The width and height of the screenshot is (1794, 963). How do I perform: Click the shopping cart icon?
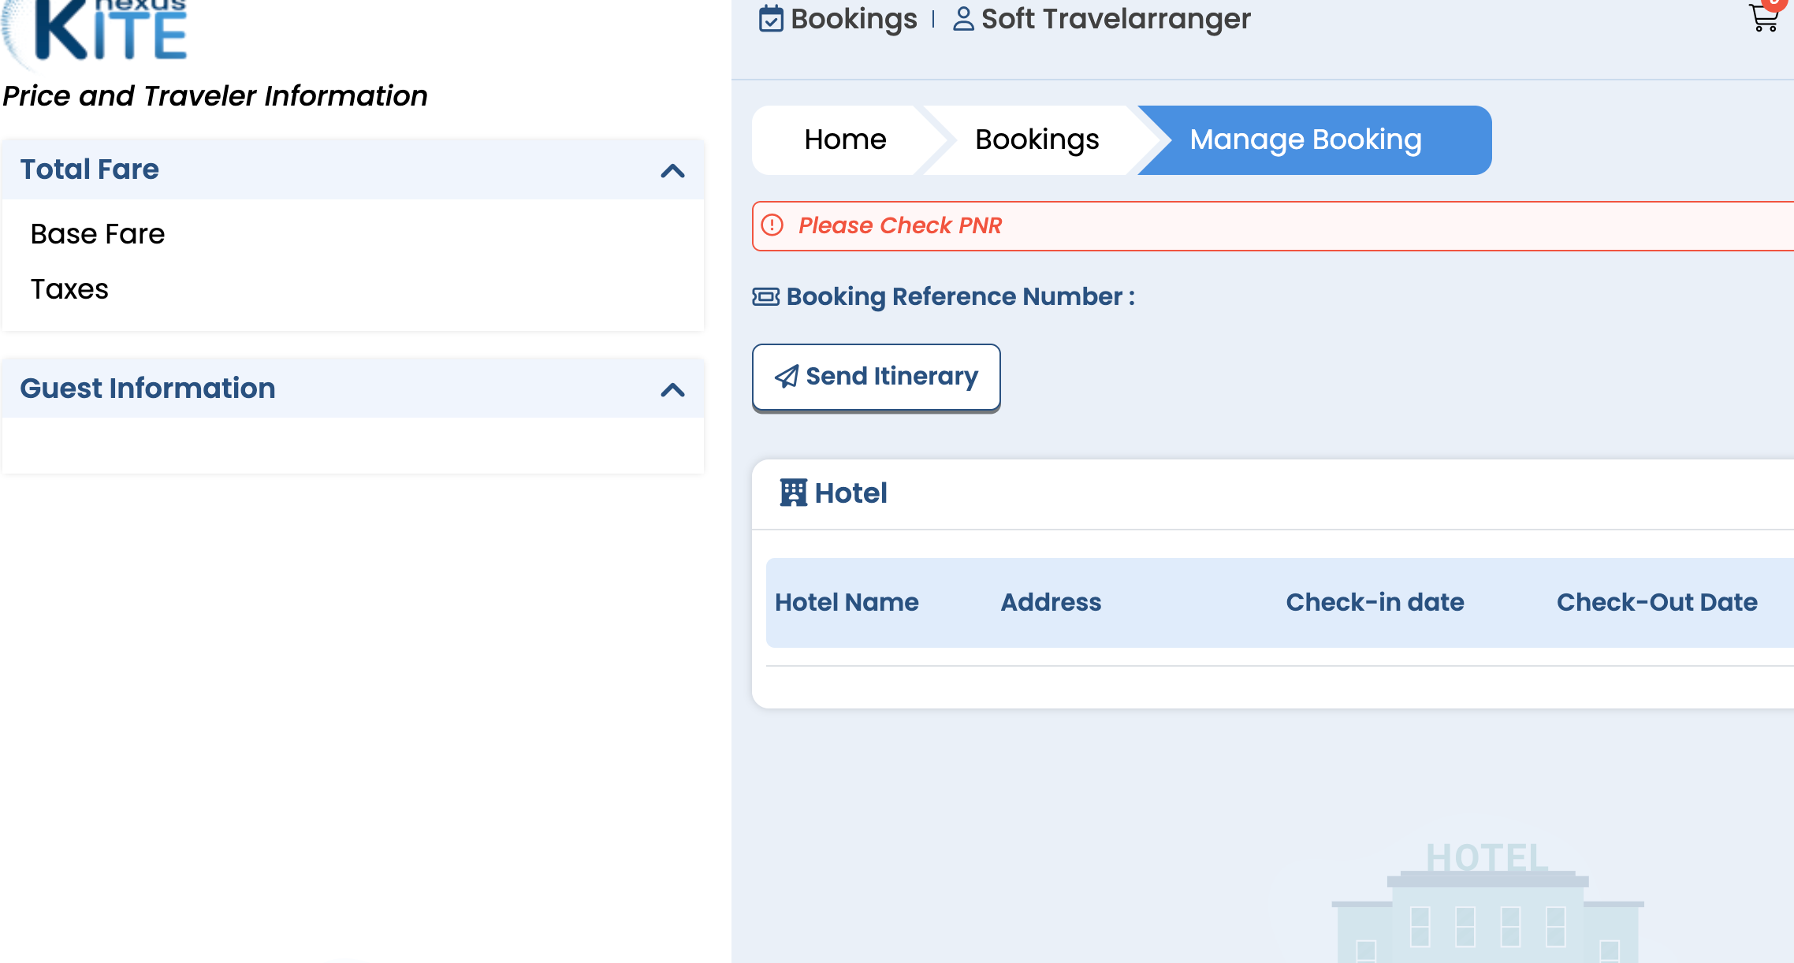click(1763, 17)
